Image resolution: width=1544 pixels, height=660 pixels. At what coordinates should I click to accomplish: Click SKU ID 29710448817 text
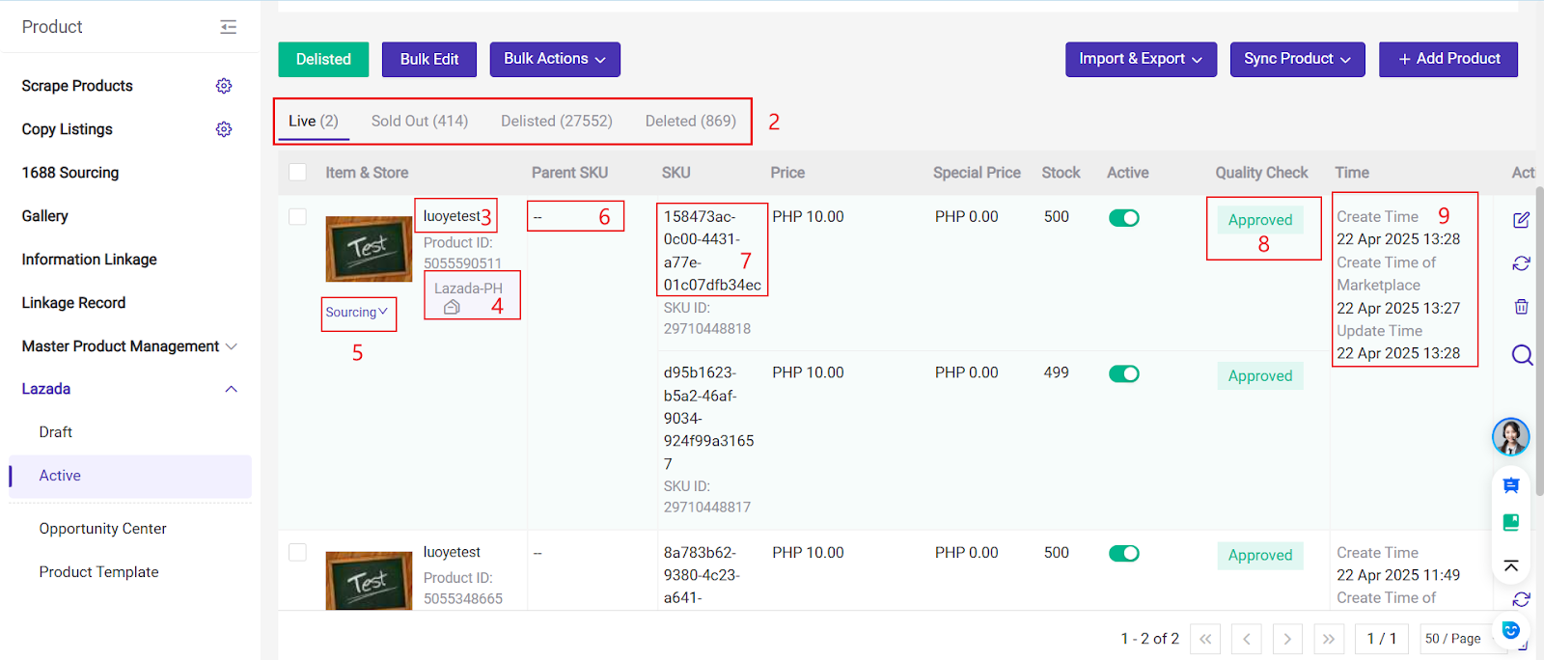pyautogui.click(x=707, y=497)
